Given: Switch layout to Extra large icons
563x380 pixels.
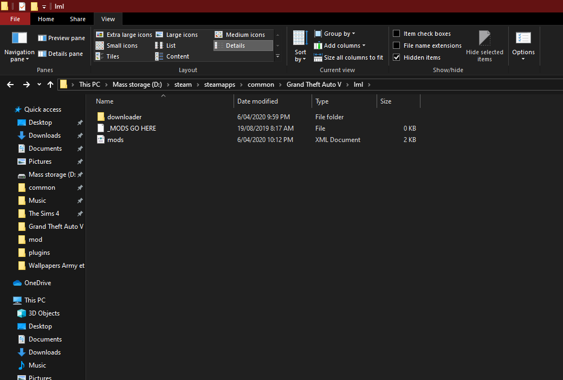Looking at the screenshot, I should coord(124,35).
